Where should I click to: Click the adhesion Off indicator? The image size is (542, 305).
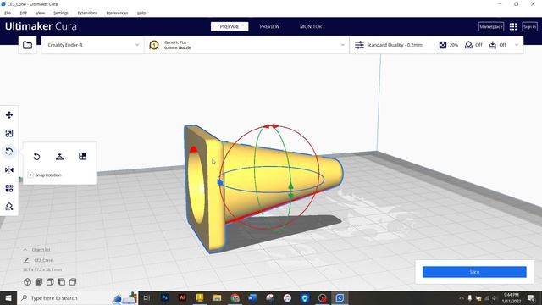pyautogui.click(x=498, y=45)
